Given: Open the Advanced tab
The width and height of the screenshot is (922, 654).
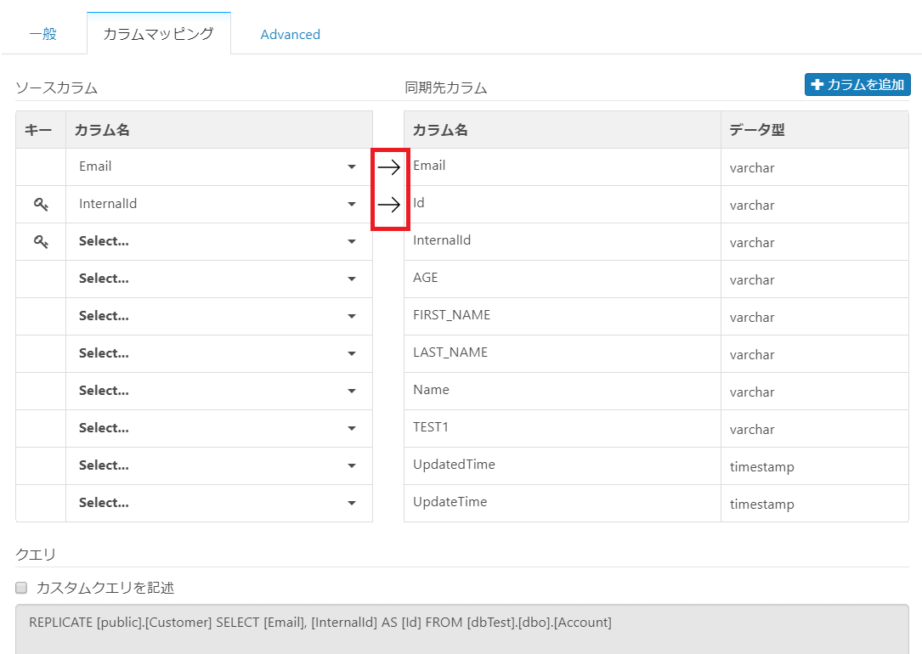Looking at the screenshot, I should [290, 35].
